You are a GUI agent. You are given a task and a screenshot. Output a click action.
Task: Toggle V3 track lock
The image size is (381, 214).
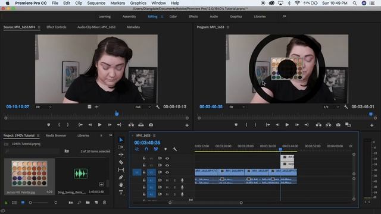click(x=144, y=158)
